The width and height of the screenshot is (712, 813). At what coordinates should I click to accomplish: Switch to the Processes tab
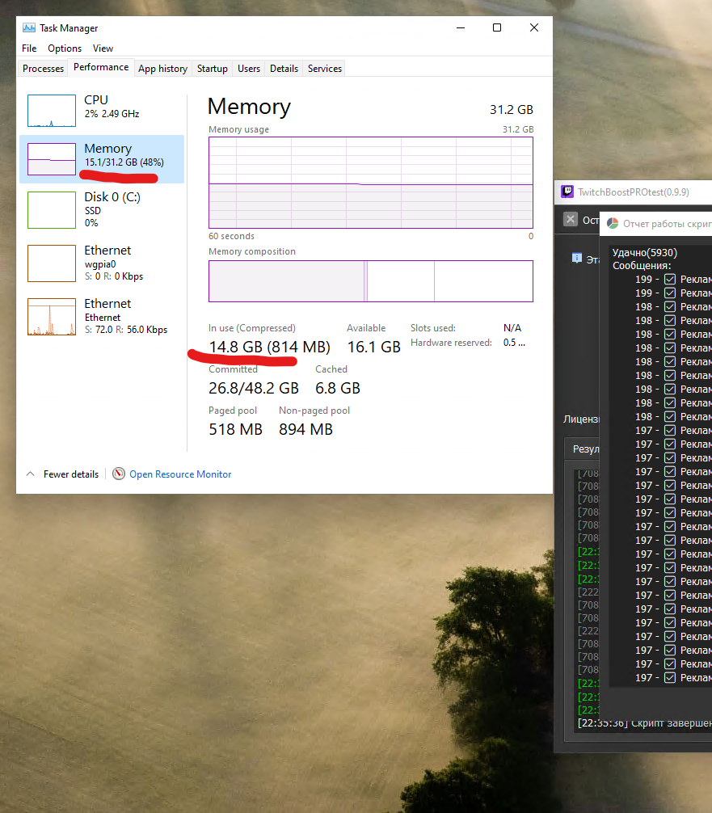pyautogui.click(x=44, y=69)
